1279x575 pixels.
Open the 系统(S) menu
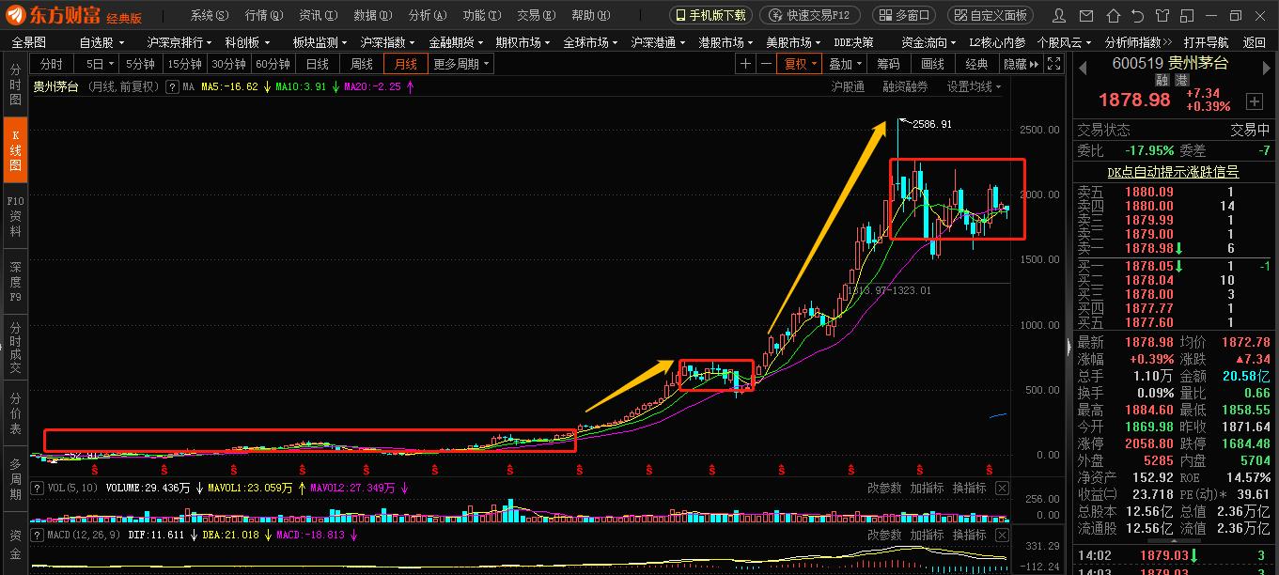pos(209,15)
